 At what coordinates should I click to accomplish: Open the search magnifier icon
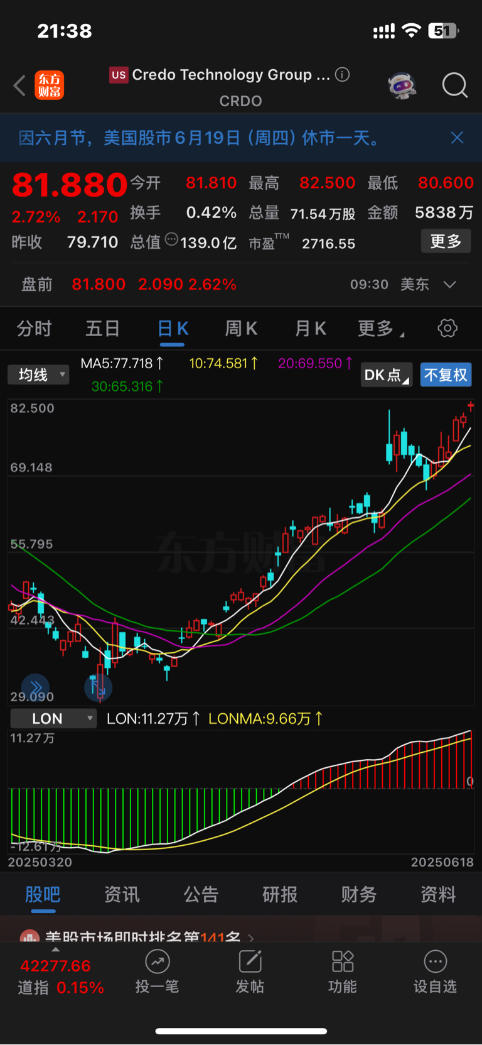[x=455, y=85]
